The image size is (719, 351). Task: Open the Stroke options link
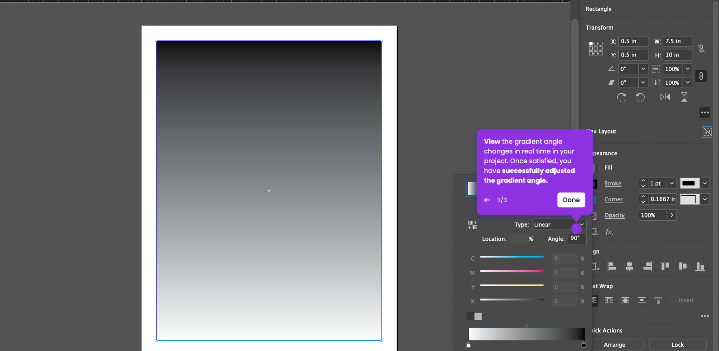point(613,184)
